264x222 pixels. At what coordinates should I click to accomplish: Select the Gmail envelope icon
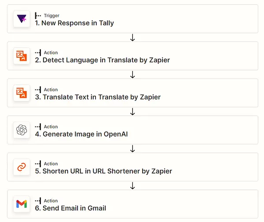(x=22, y=204)
